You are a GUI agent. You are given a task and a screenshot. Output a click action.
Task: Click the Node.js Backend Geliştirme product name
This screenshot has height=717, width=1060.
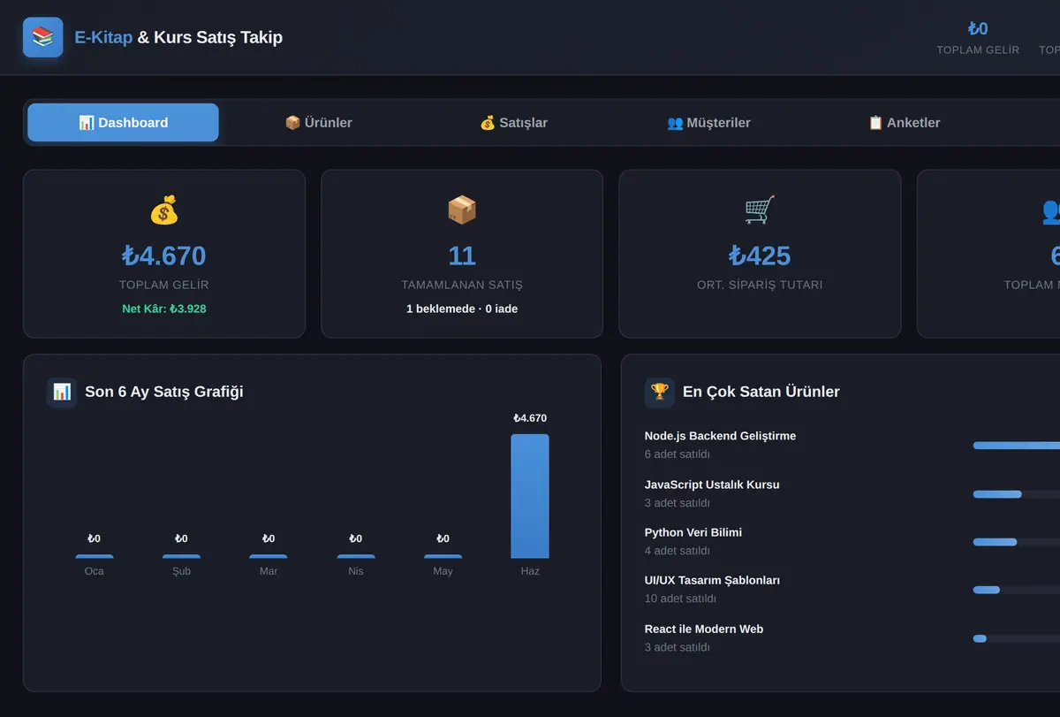click(720, 436)
